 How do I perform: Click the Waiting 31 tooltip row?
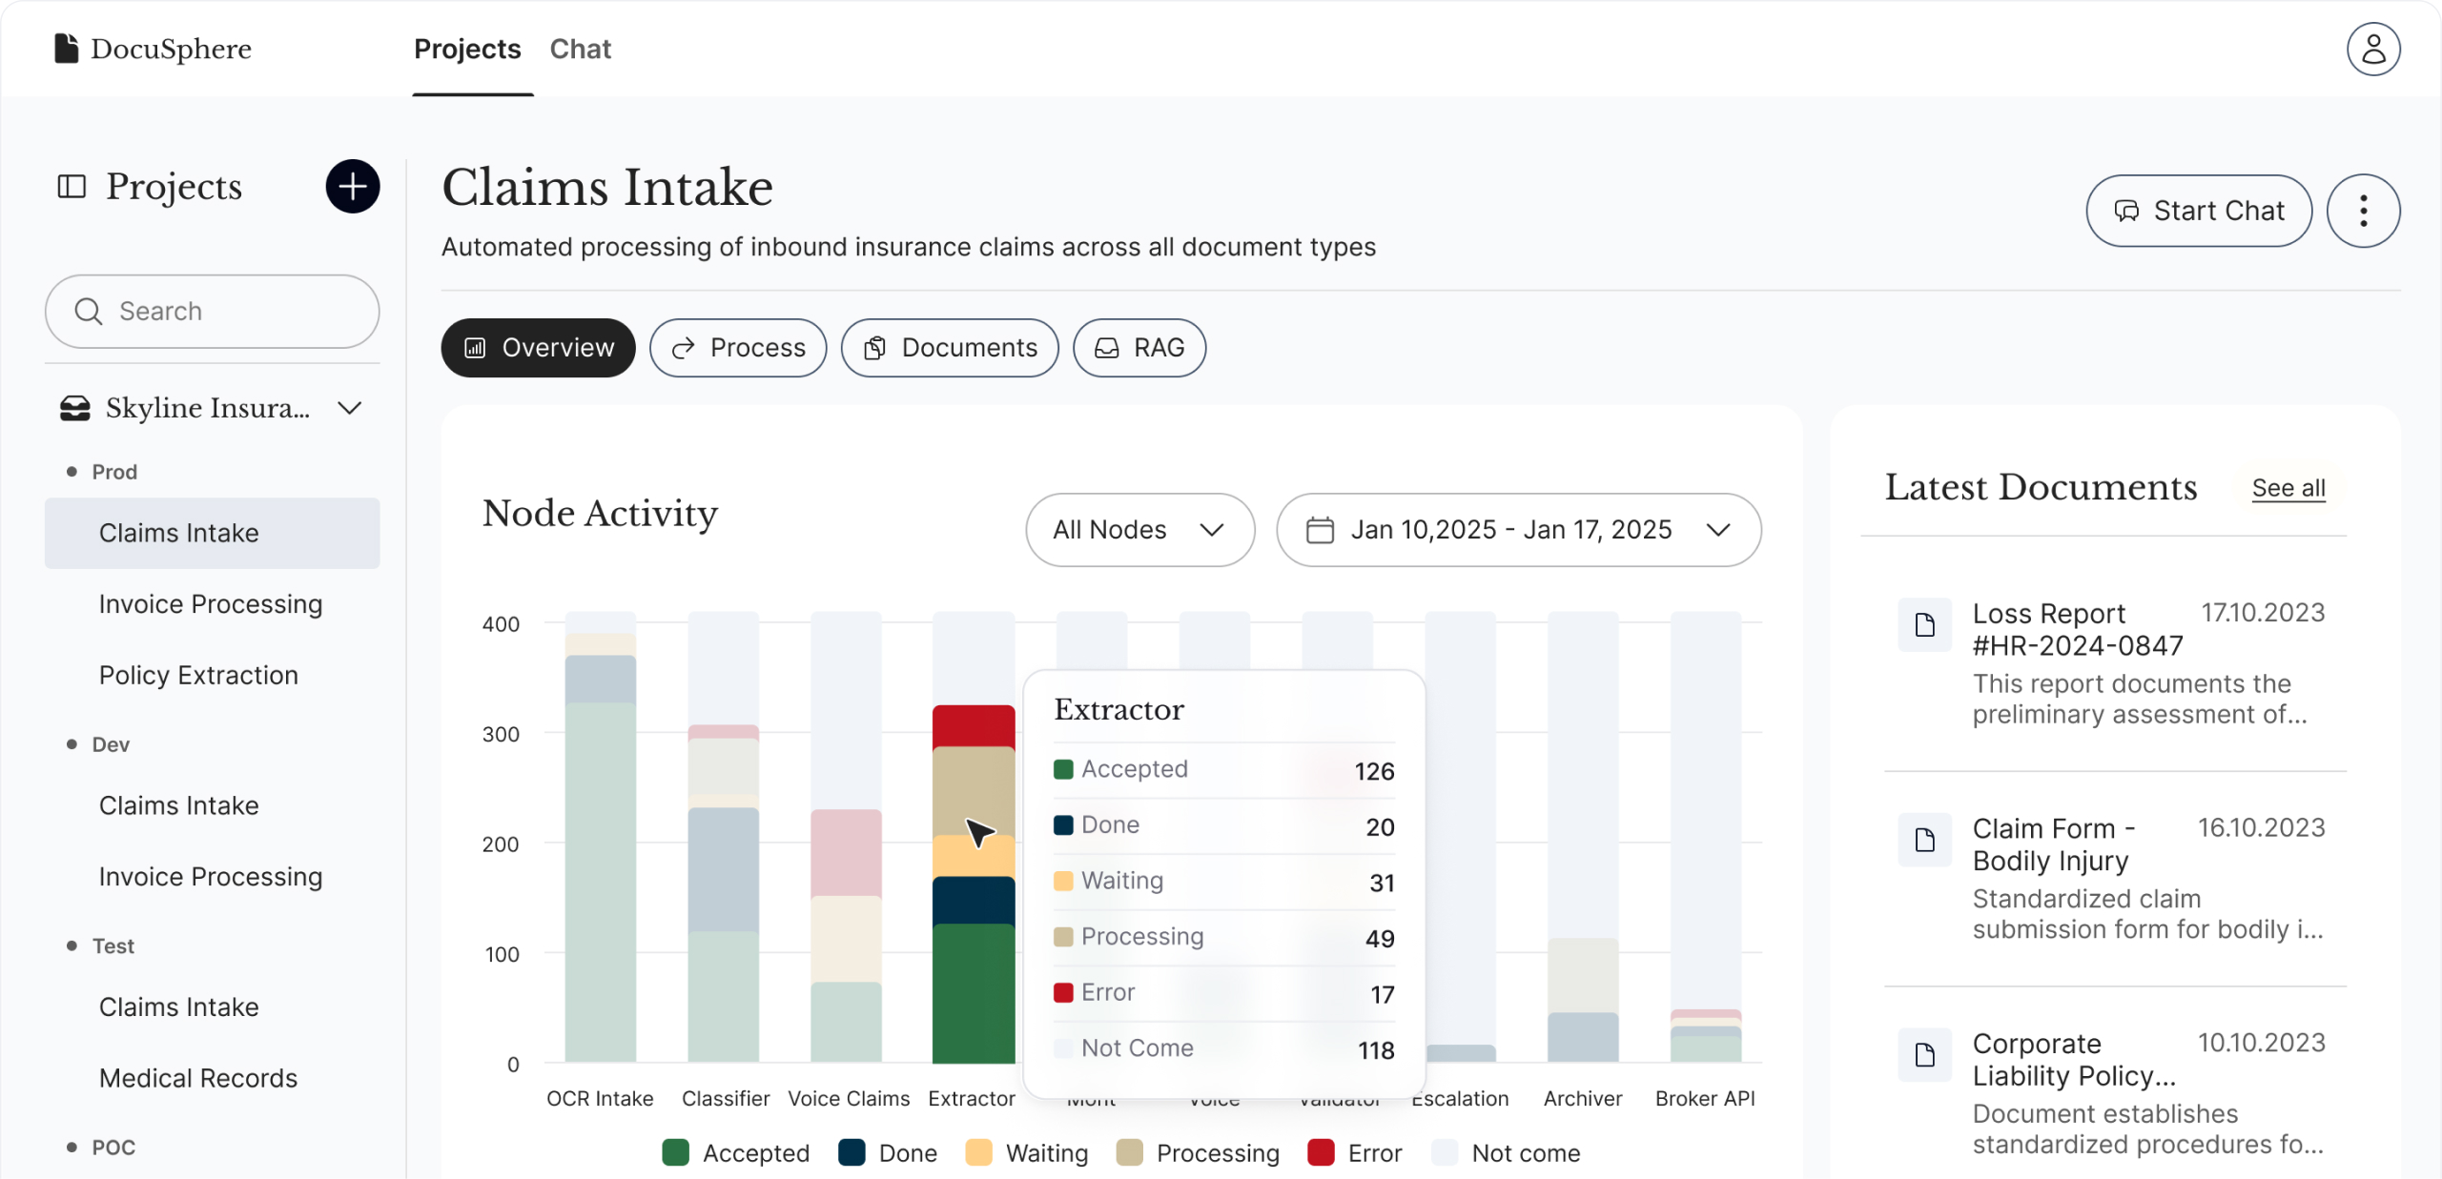[x=1223, y=882]
